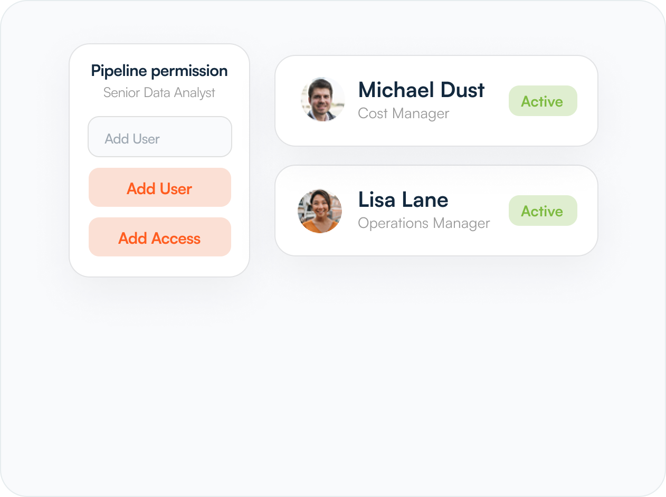666x497 pixels.
Task: Click the Pipeline permission panel heading
Action: pos(159,70)
